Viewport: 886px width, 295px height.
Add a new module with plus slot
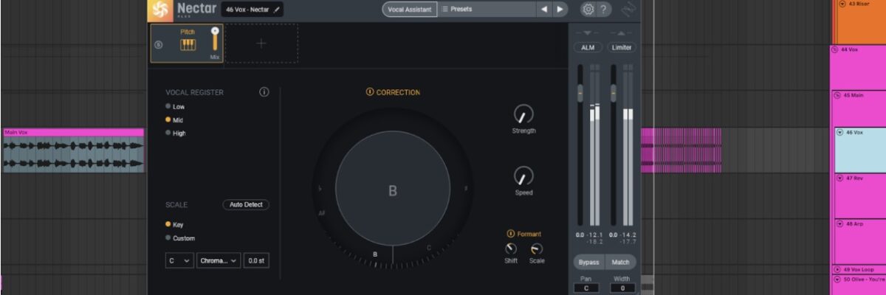(x=261, y=43)
